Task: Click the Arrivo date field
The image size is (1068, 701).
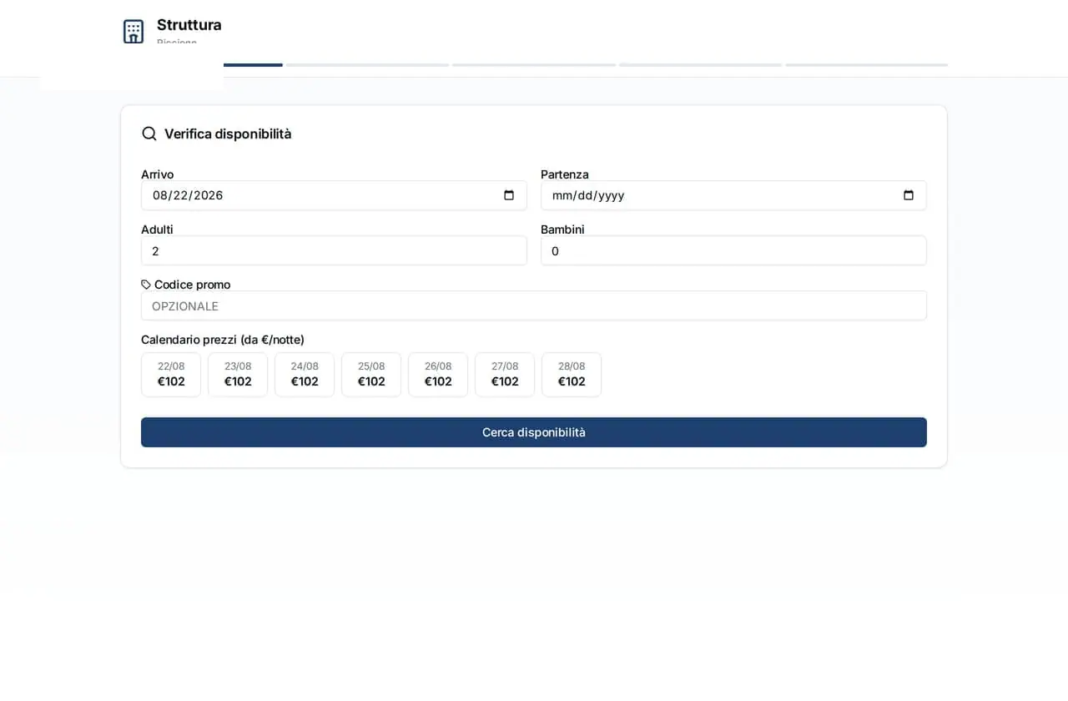Action: pyautogui.click(x=334, y=195)
